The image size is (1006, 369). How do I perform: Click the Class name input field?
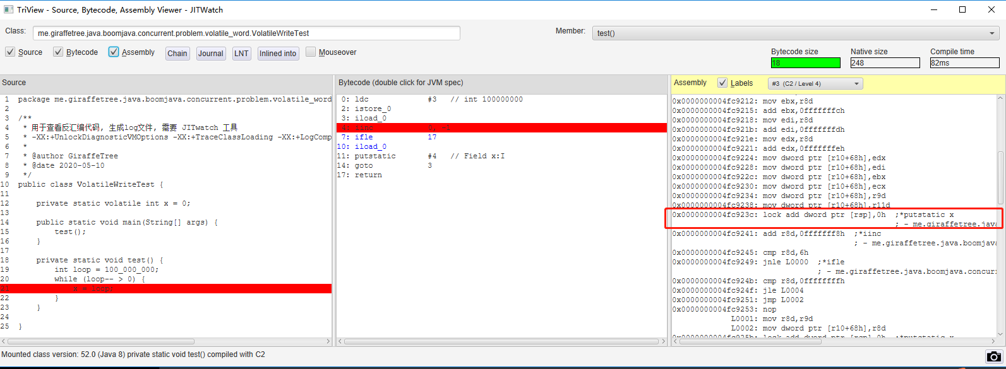point(246,33)
